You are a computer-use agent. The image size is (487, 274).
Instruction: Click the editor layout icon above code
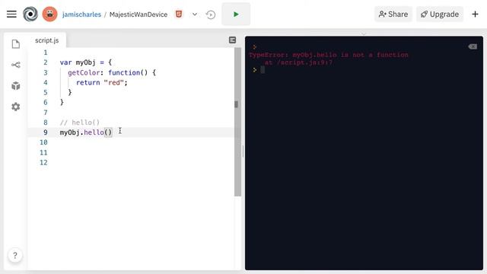232,40
